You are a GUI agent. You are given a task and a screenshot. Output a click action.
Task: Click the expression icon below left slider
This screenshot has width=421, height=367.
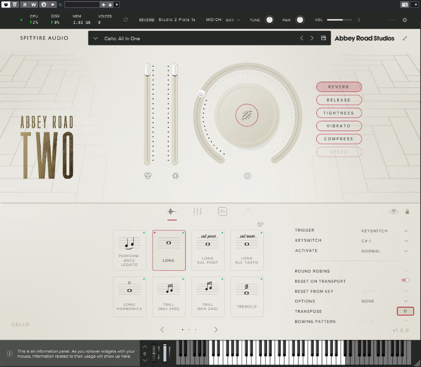148,176
